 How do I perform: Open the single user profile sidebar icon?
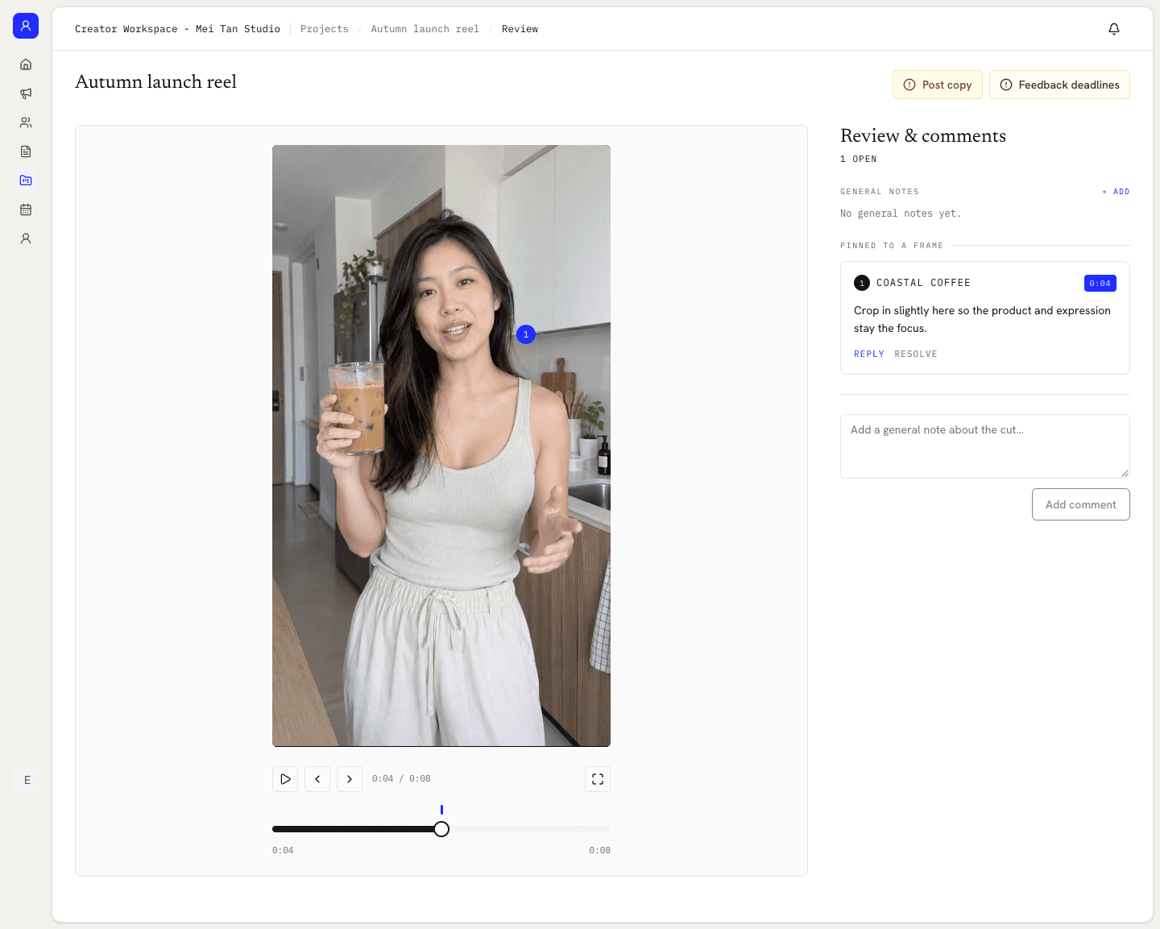[x=26, y=238]
